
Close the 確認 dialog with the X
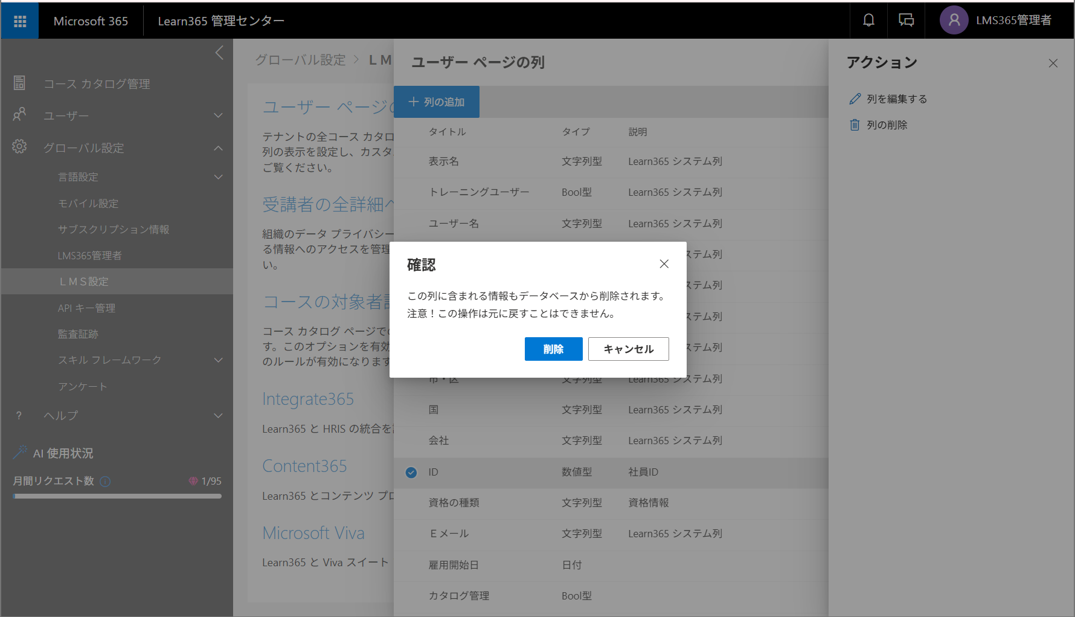pos(664,263)
